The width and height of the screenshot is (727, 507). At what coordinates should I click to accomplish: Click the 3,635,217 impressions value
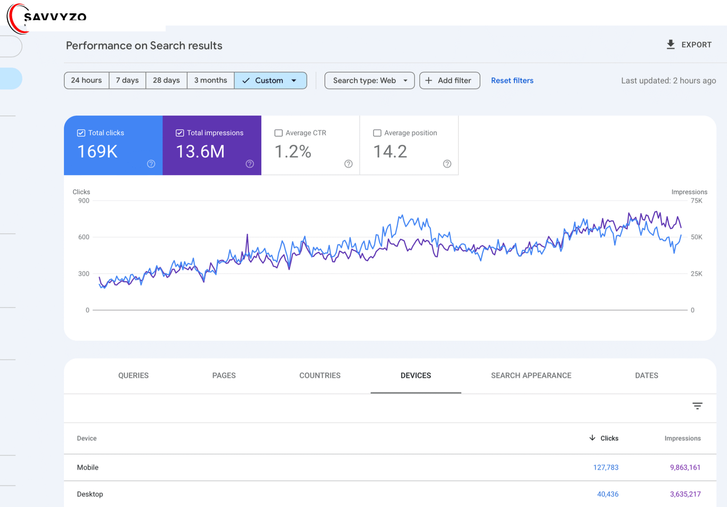pos(685,494)
